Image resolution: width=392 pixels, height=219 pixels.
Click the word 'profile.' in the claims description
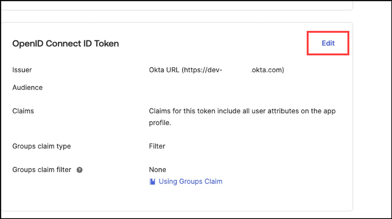click(x=160, y=123)
